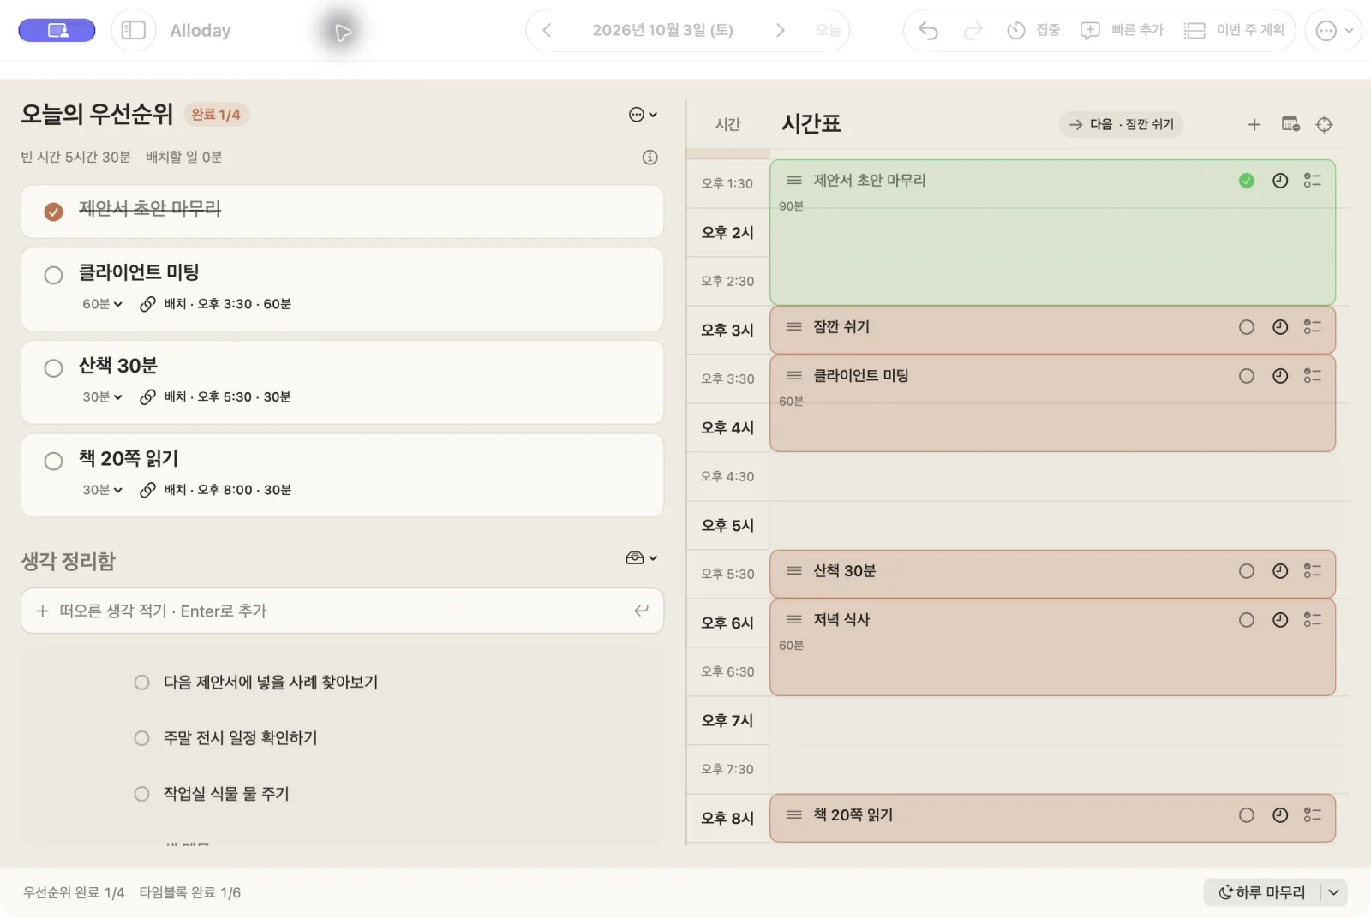
Task: Click link icon on 클라이언트 미팅 priority card
Action: pos(147,304)
